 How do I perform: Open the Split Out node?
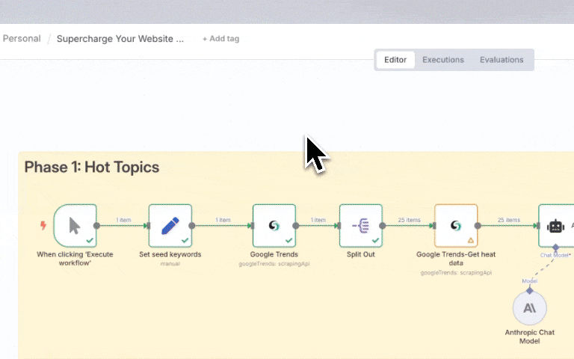(361, 226)
